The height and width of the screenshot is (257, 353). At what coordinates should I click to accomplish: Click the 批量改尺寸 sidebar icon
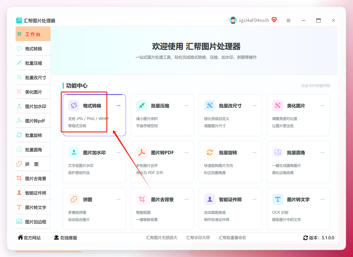[x=19, y=77]
